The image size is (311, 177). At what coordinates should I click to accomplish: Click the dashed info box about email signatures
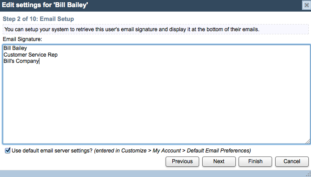pyautogui.click(x=156, y=29)
